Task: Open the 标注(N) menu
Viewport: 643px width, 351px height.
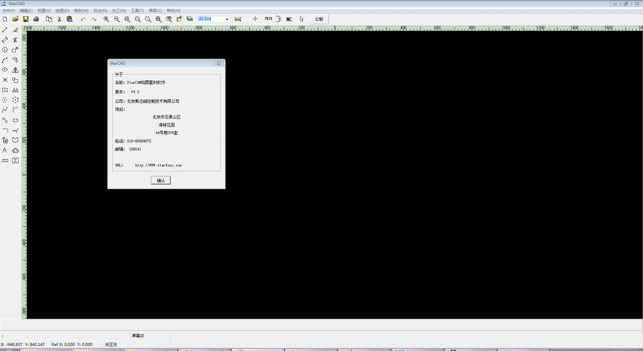Action: [100, 11]
